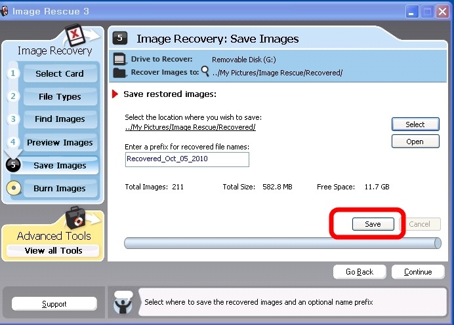Click the magnifier icon beside Recover Images to
This screenshot has height=325, width=454.
click(205, 71)
